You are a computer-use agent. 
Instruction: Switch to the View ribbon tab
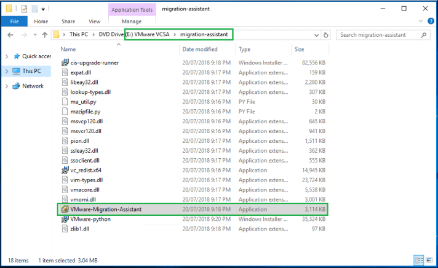pos(94,21)
